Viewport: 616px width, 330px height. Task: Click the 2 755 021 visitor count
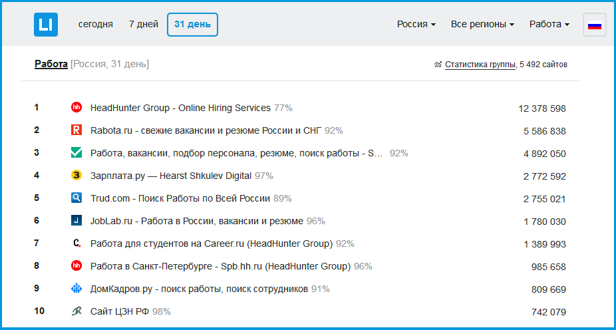click(545, 199)
